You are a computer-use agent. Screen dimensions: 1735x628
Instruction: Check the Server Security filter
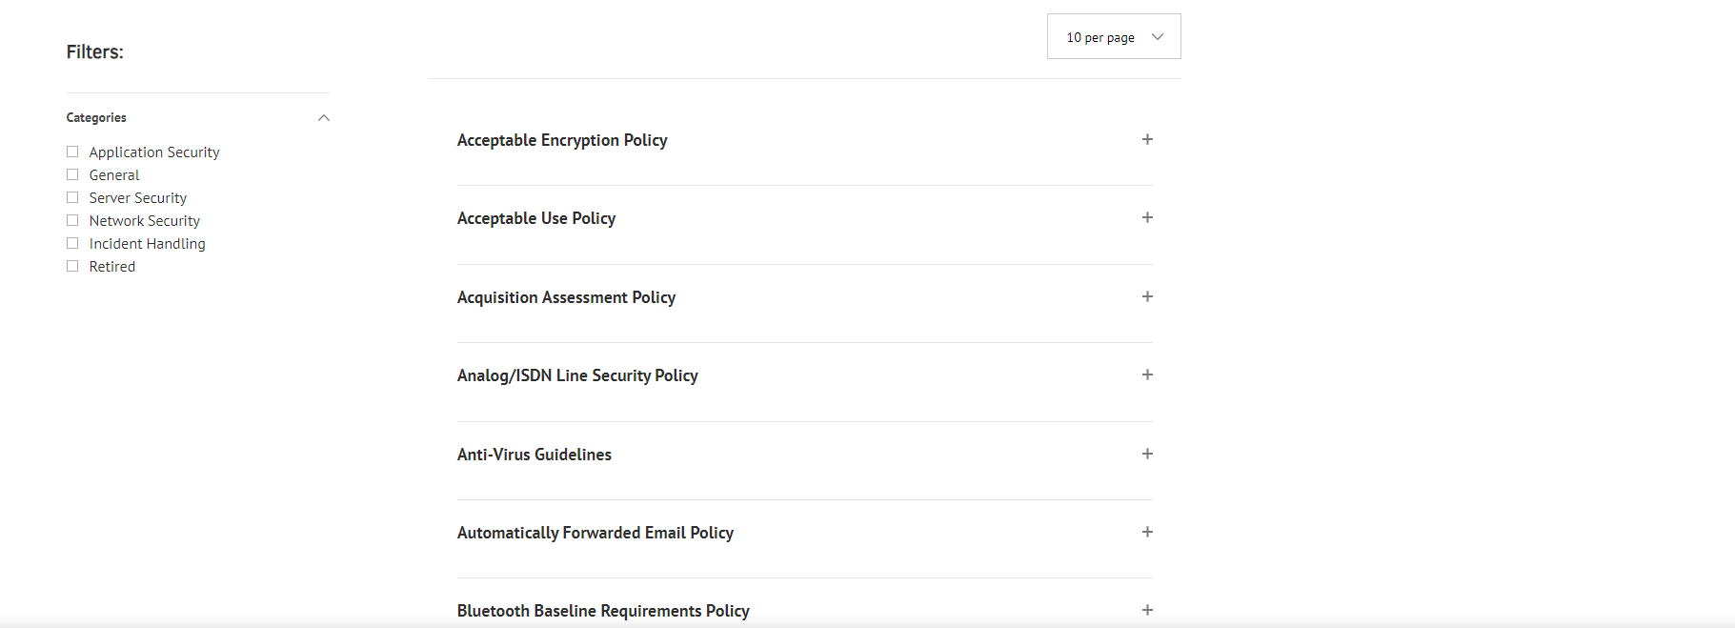click(72, 197)
